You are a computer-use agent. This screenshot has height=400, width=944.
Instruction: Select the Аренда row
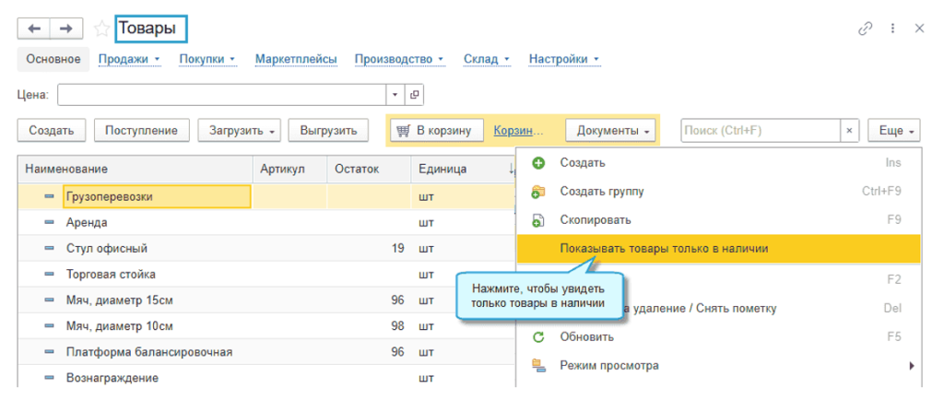(266, 222)
